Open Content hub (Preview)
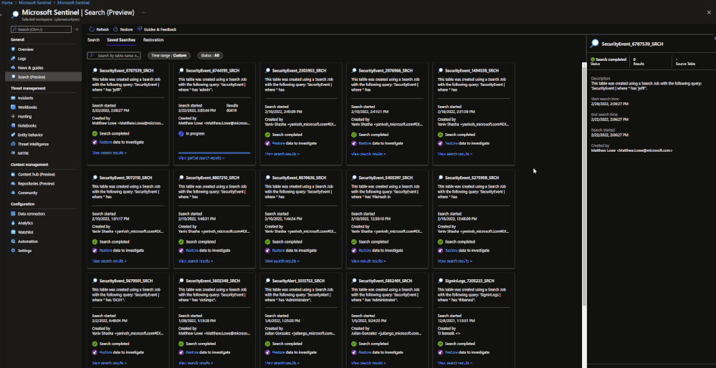This screenshot has width=716, height=368. (37, 174)
